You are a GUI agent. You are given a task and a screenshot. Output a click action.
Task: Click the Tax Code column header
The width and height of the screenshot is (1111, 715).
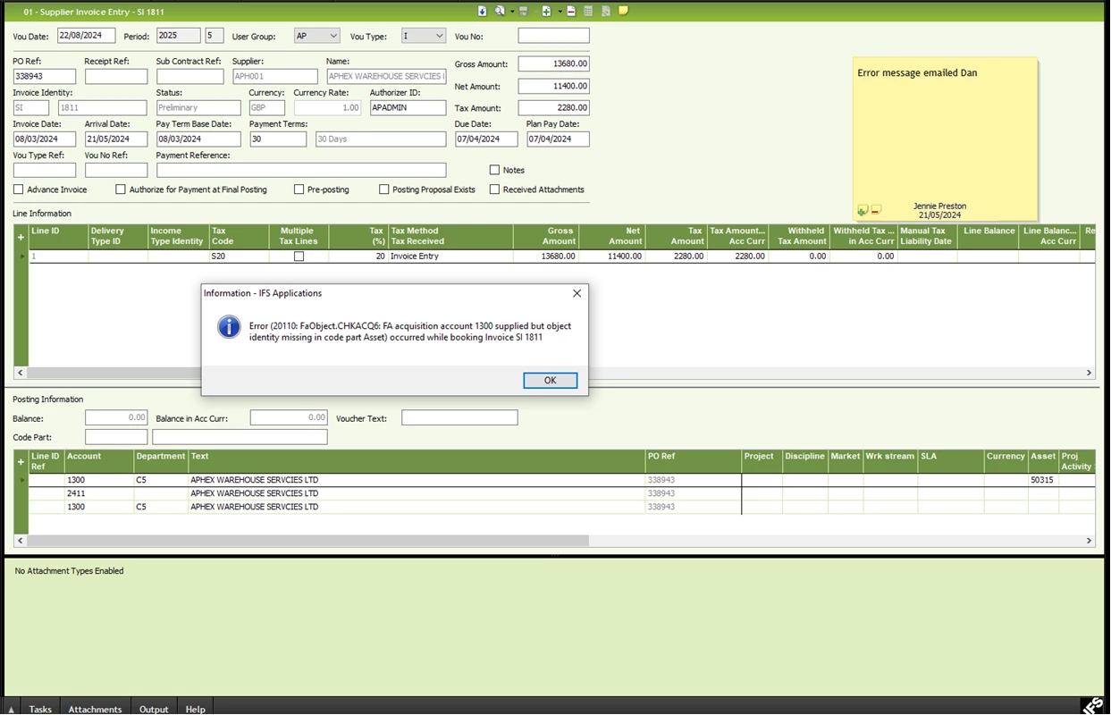tap(239, 236)
